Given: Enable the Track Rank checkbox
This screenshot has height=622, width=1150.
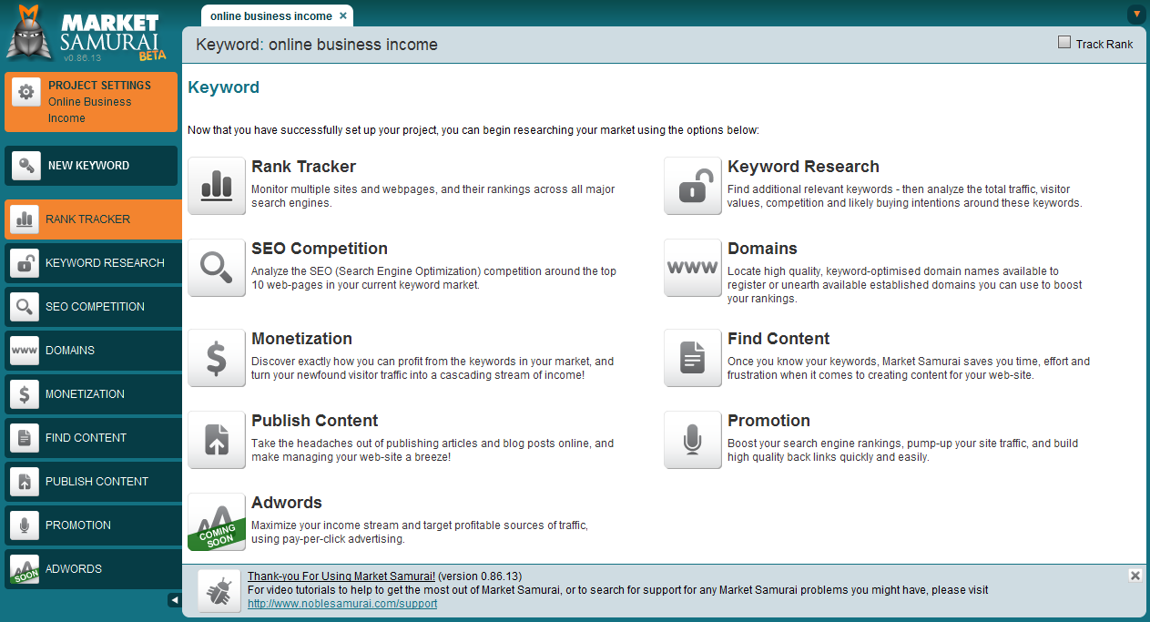Looking at the screenshot, I should [1064, 43].
